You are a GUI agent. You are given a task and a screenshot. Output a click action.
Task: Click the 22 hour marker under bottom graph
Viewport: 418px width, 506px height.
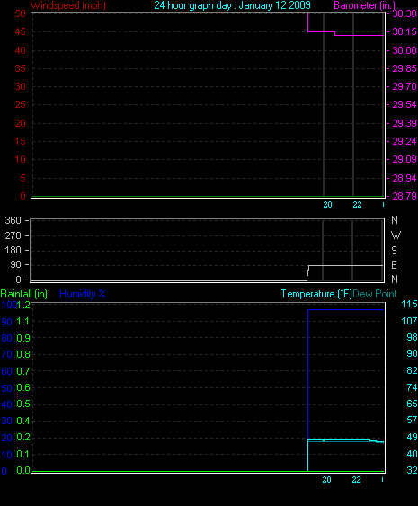tap(356, 480)
